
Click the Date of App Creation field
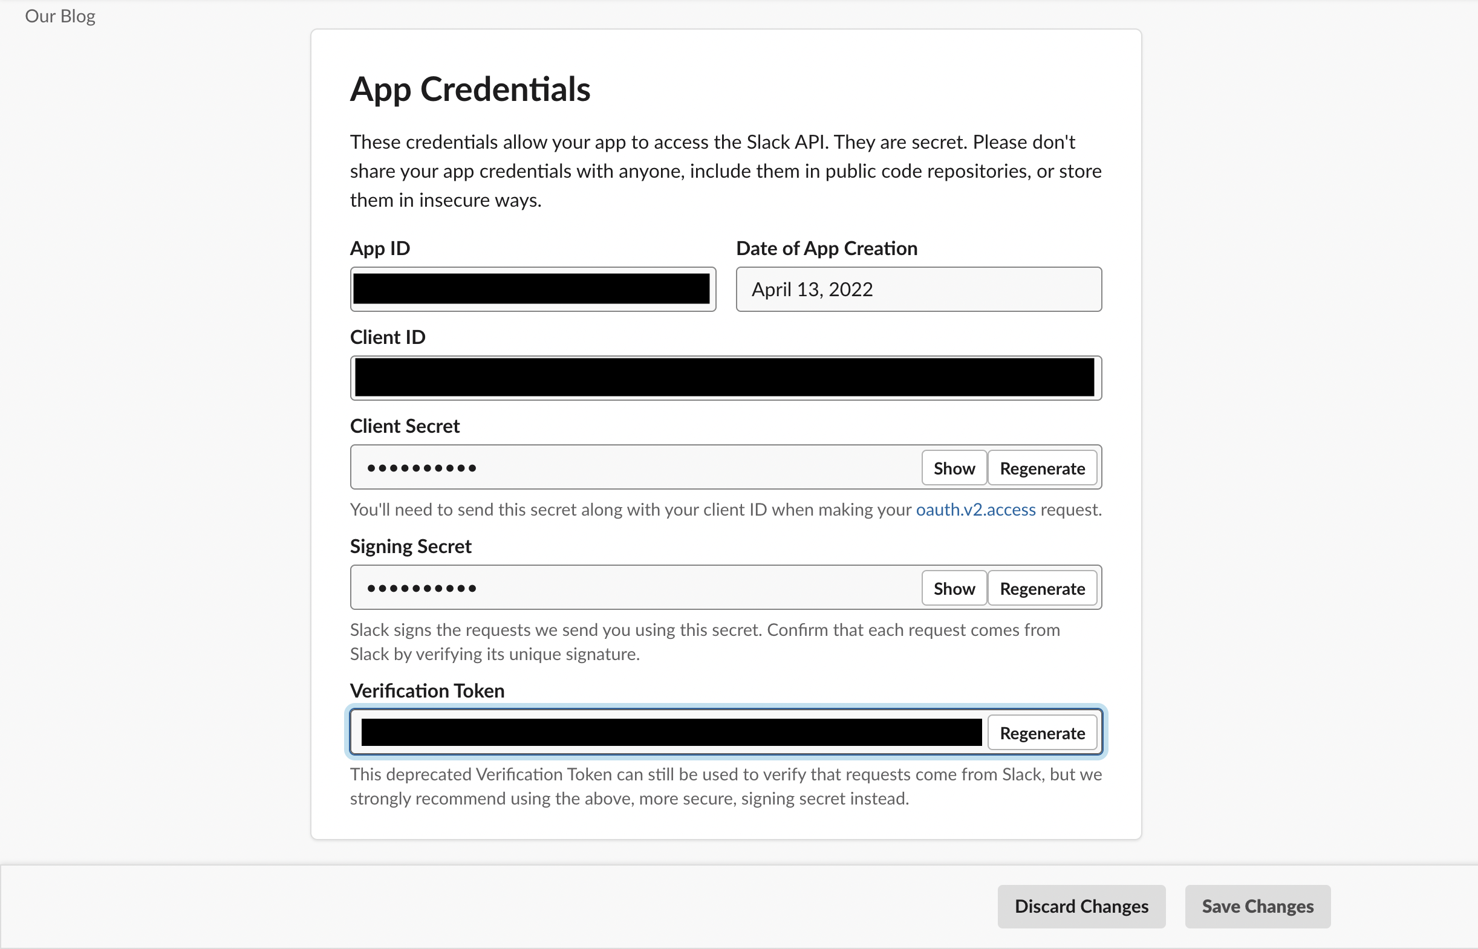(919, 289)
